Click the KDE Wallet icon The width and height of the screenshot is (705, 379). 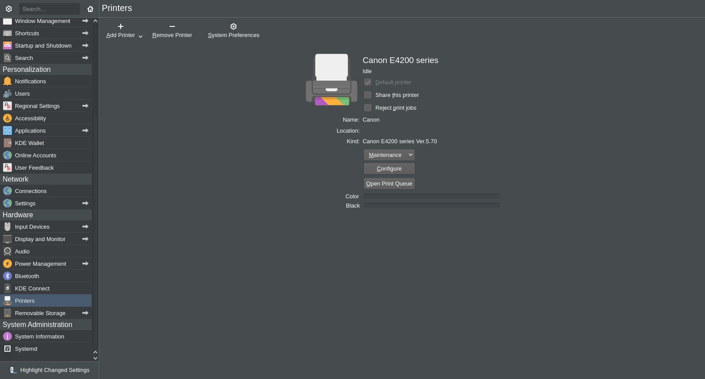point(7,143)
